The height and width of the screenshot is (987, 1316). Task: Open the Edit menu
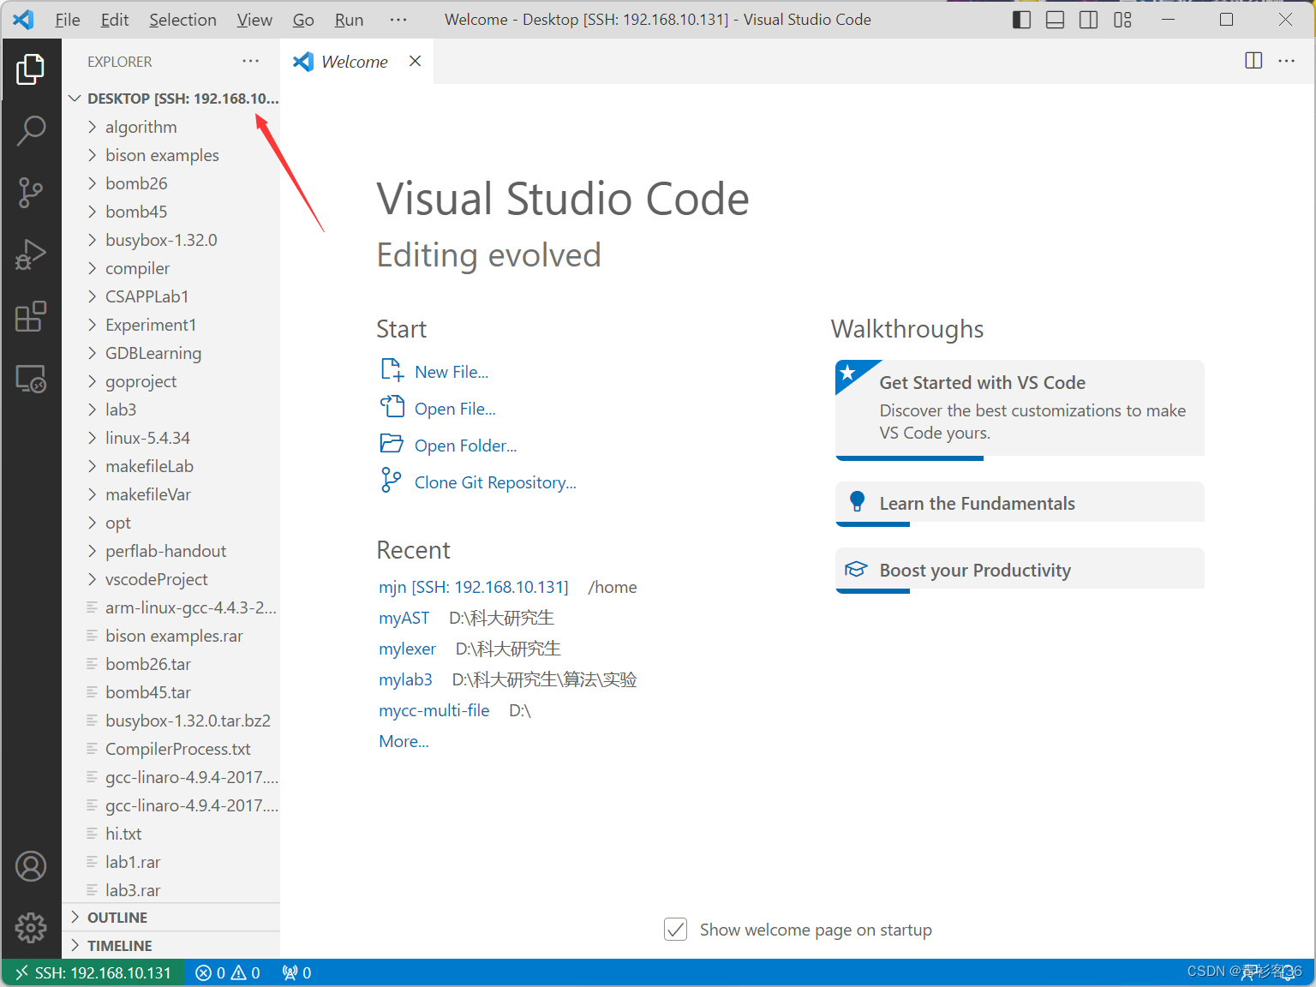click(115, 20)
